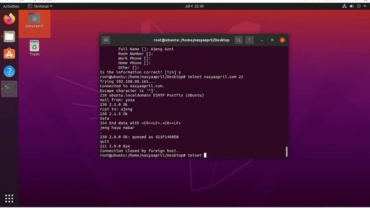Maximize the terminal window
The width and height of the screenshot is (370, 208).
coord(272,40)
